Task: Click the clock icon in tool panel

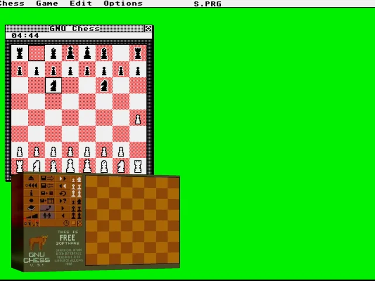Action: [66, 223]
